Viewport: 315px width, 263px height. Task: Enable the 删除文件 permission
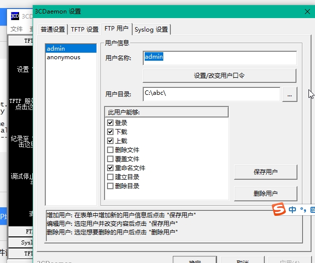coord(110,150)
